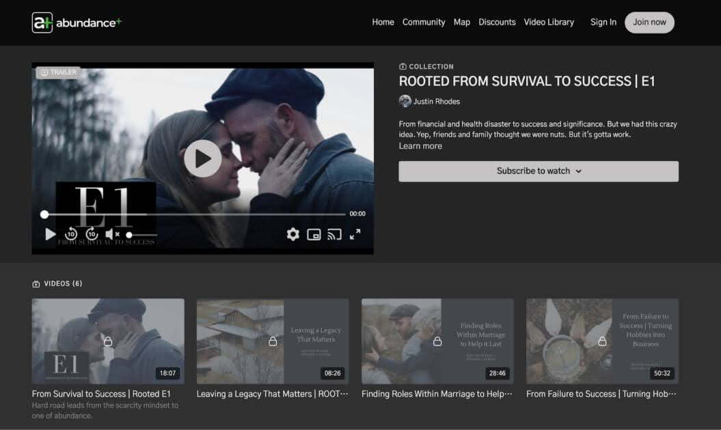Click the lock icon on Leaving a Legacy thumbnail

tap(273, 340)
